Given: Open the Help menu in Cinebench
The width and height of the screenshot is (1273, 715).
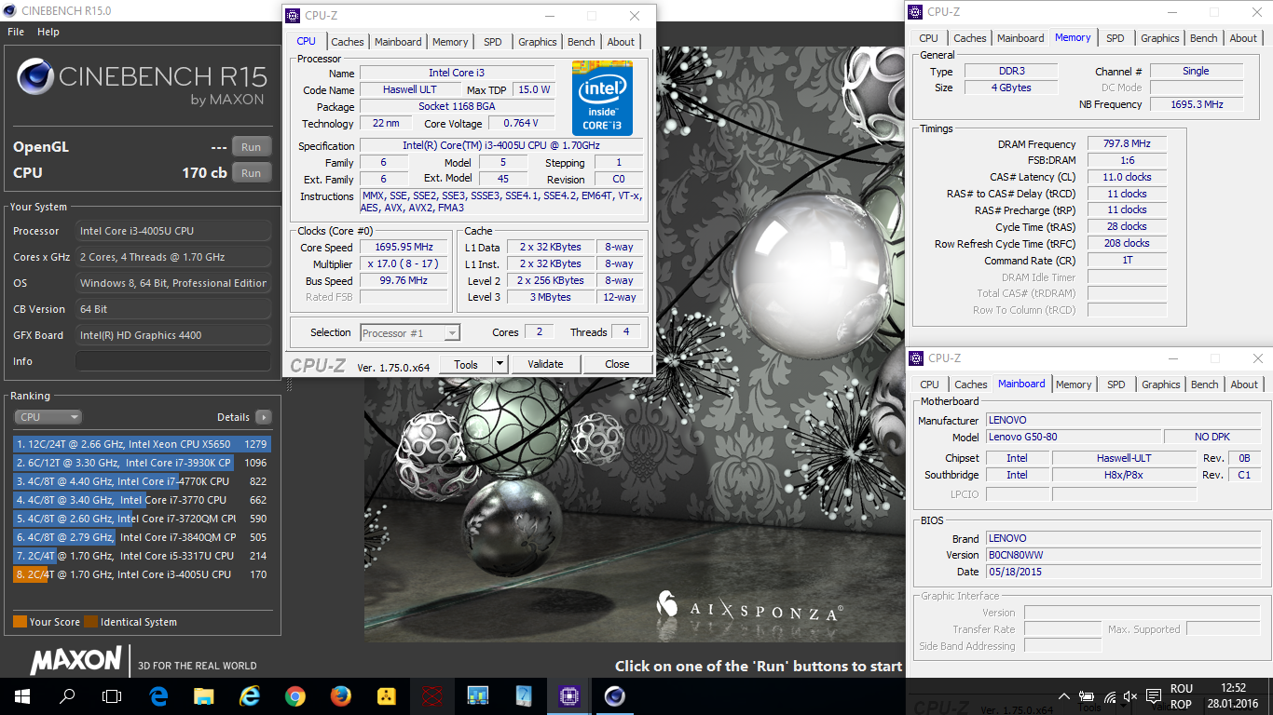Looking at the screenshot, I should tap(48, 32).
